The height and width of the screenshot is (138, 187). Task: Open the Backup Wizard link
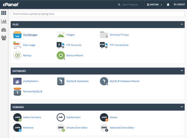click(75, 55)
